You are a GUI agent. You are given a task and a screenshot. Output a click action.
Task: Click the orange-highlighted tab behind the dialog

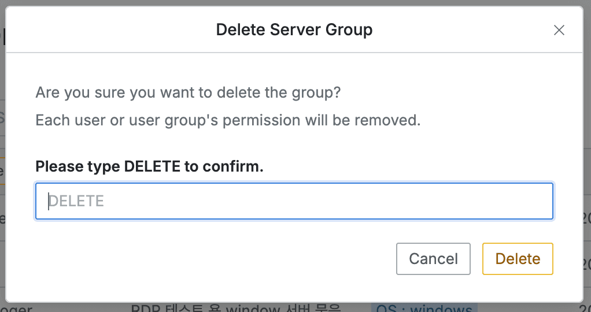2,171
